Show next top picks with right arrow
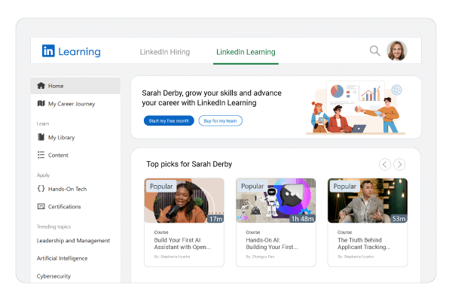Image resolution: width=452 pixels, height=301 pixels. pyautogui.click(x=399, y=165)
